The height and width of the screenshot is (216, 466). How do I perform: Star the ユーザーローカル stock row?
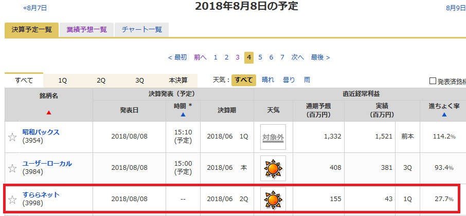12,168
